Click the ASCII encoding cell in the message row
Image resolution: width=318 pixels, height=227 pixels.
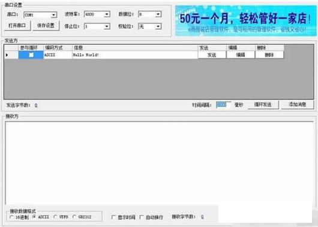58,55
